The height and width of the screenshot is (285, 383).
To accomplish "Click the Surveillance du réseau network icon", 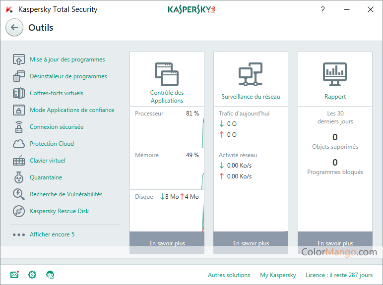I will pos(251,74).
